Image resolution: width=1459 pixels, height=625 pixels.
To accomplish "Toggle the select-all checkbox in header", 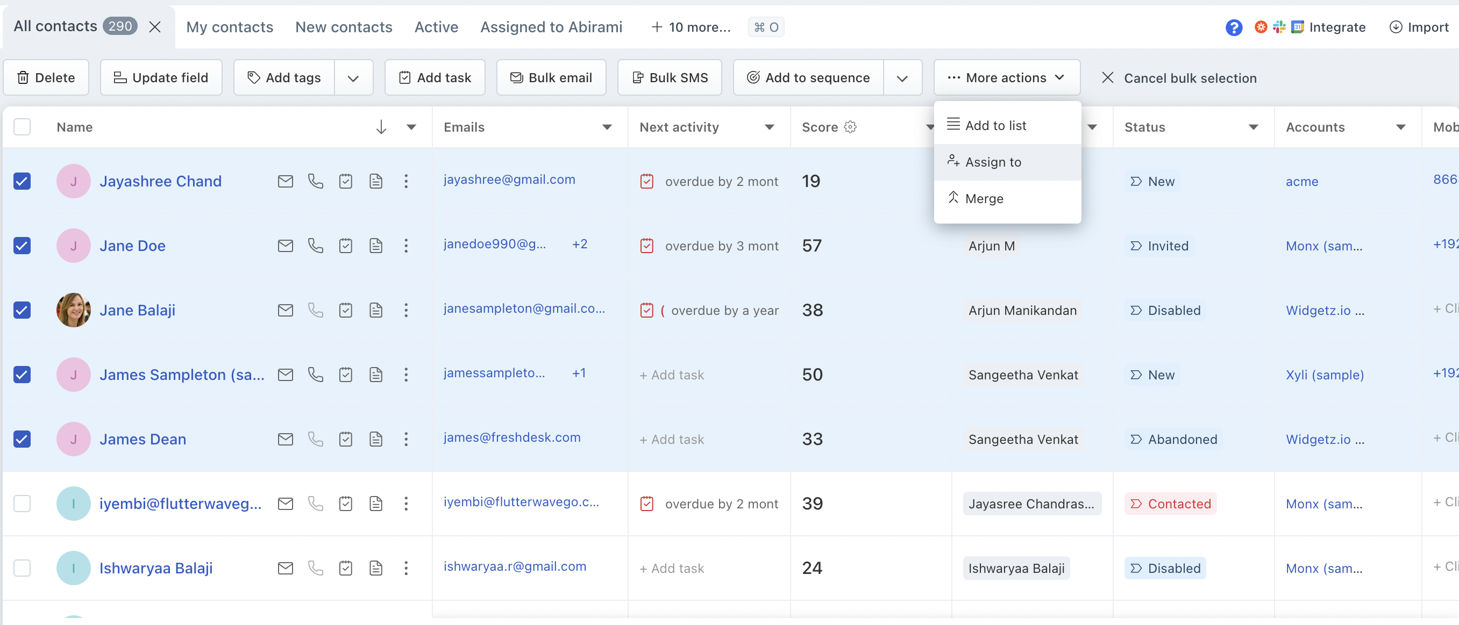I will [x=22, y=127].
